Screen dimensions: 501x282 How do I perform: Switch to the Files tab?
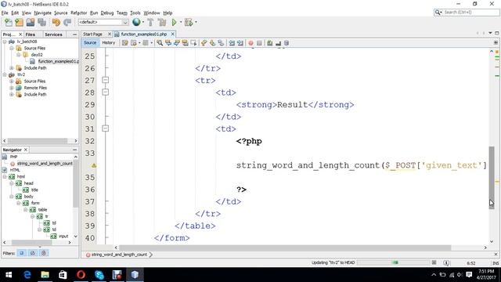(x=31, y=34)
